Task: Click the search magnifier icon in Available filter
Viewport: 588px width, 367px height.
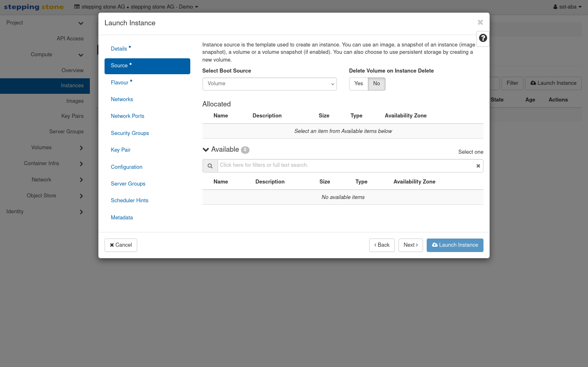Action: click(x=210, y=166)
